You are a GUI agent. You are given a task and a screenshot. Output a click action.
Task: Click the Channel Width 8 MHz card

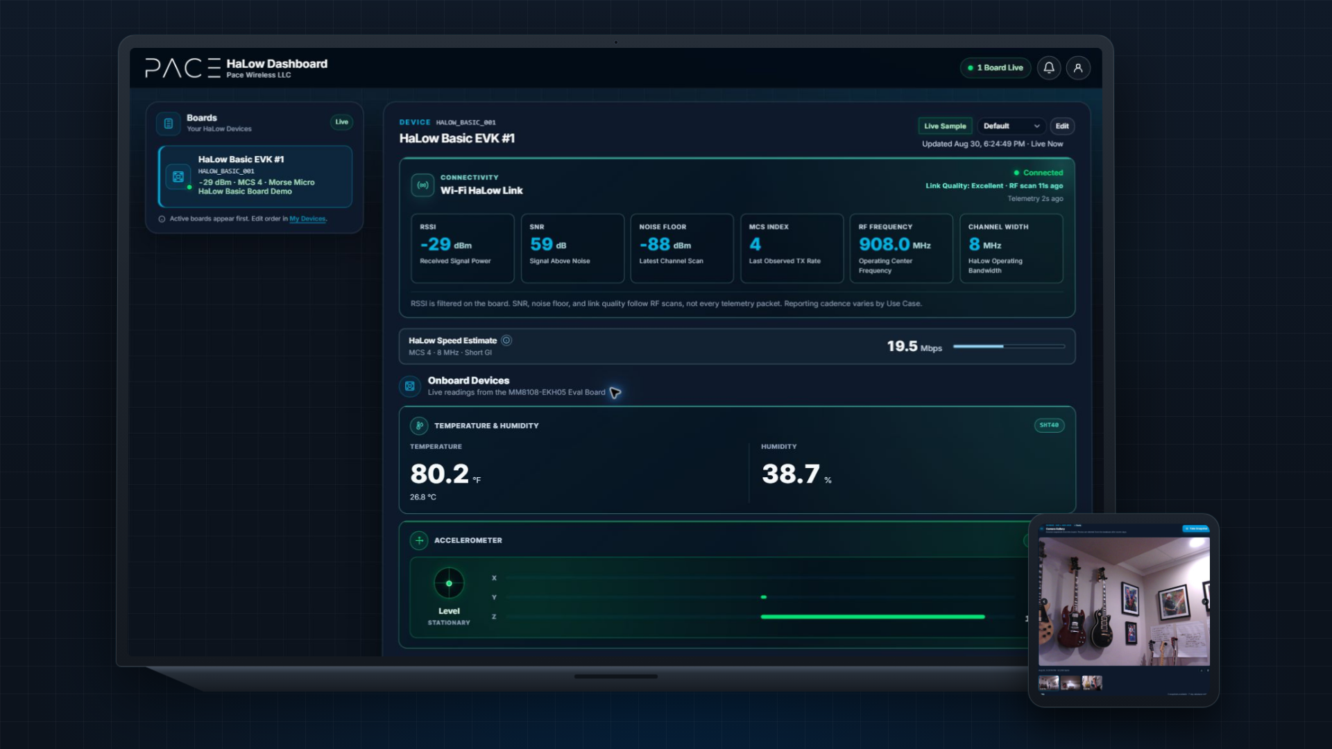coord(1011,248)
